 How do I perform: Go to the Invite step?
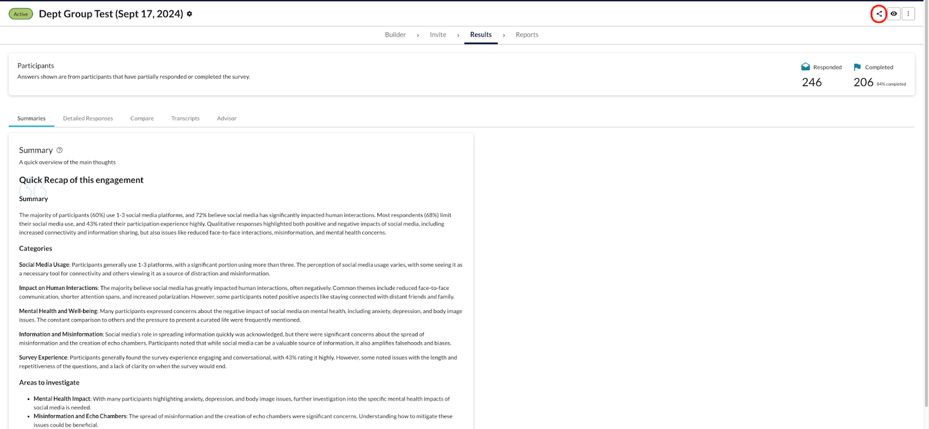pyautogui.click(x=438, y=35)
